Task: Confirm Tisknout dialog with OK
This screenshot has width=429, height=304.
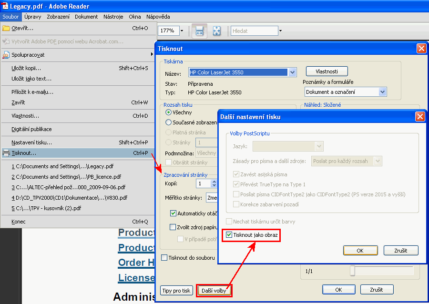Action: pos(339,290)
